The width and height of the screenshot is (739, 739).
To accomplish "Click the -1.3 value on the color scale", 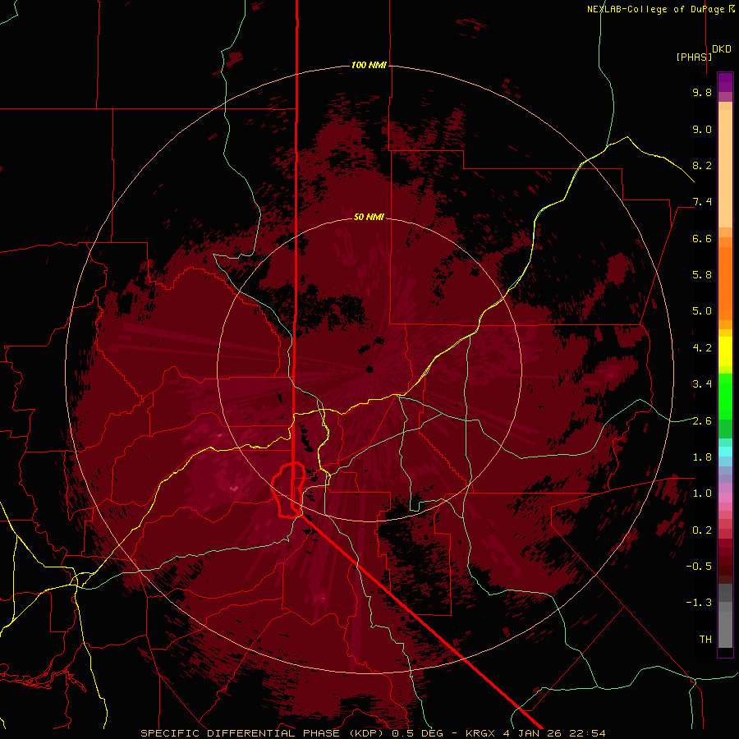I will (699, 603).
